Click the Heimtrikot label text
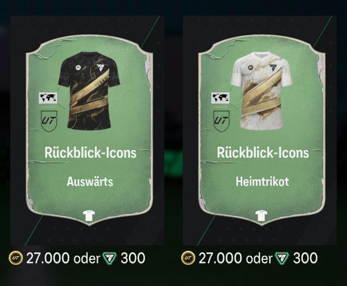Viewport: 347px width, 286px height. coord(262,181)
